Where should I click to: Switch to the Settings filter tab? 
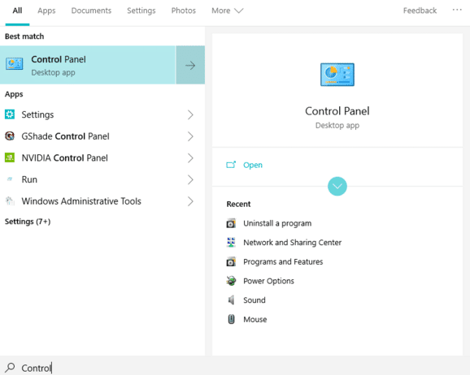(141, 11)
